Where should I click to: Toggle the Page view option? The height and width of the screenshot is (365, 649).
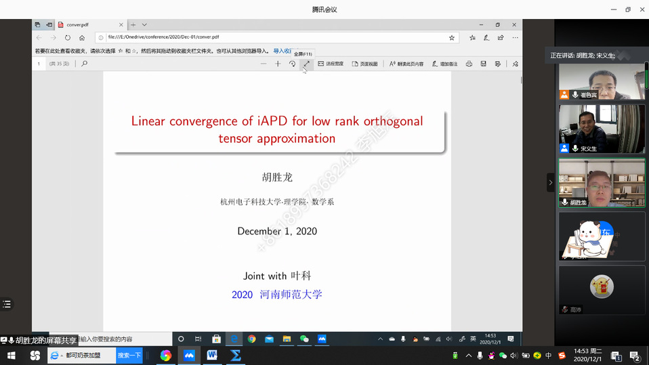(x=364, y=64)
